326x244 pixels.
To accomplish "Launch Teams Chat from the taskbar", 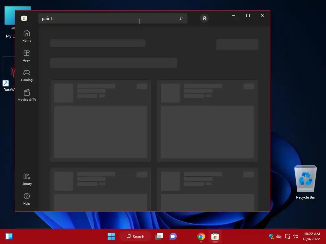I will [x=173, y=236].
